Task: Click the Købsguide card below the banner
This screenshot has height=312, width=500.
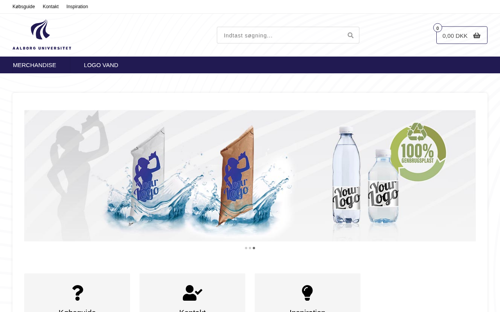Action: tap(77, 292)
